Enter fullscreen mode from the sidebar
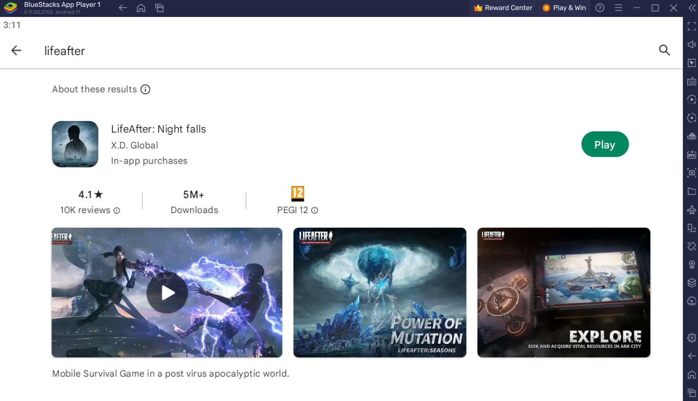The width and height of the screenshot is (698, 401). [x=692, y=26]
